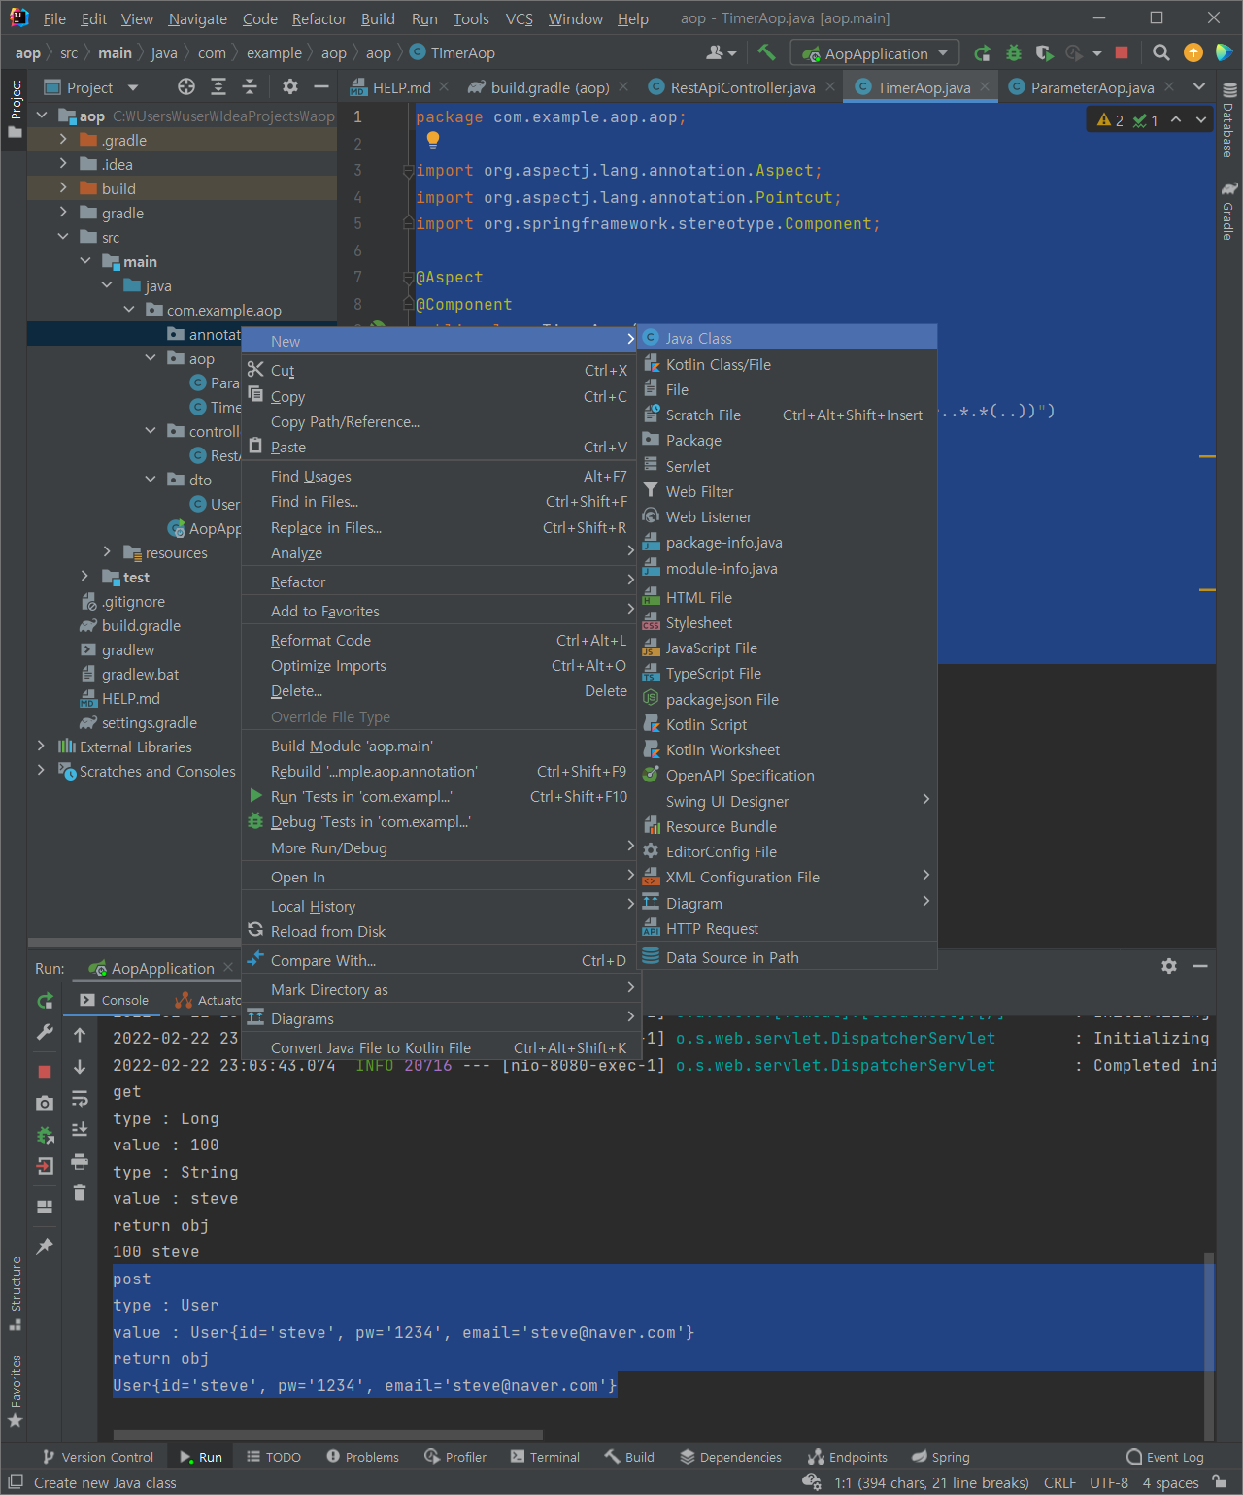Expand Scratches and Consoles node
This screenshot has width=1243, height=1495.
[x=41, y=771]
